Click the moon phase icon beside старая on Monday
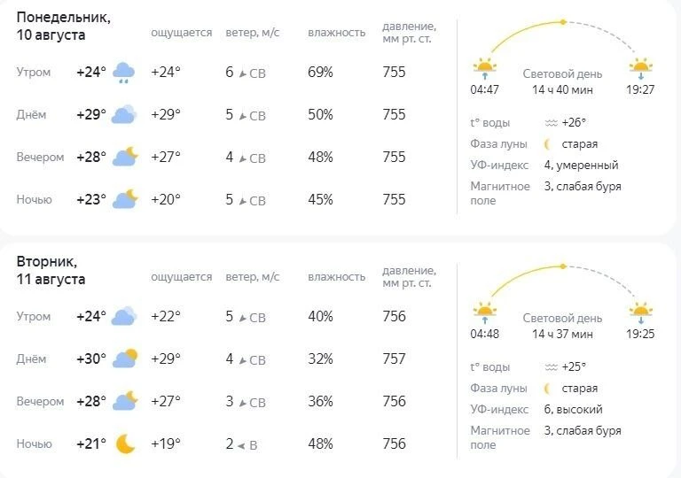The height and width of the screenshot is (478, 681). (548, 144)
